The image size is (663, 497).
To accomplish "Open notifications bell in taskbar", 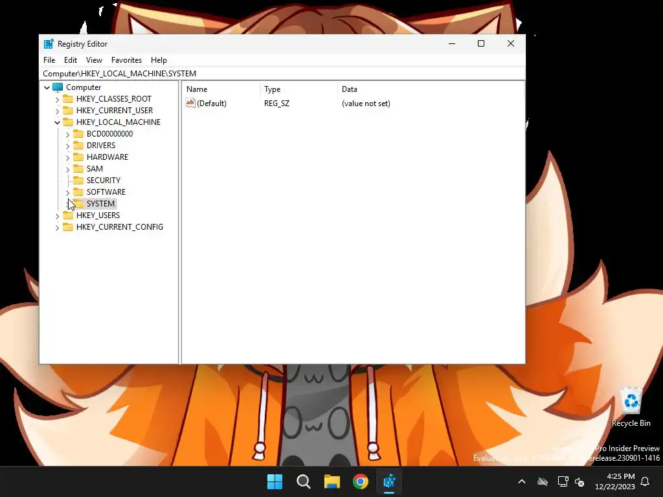I will 645,481.
